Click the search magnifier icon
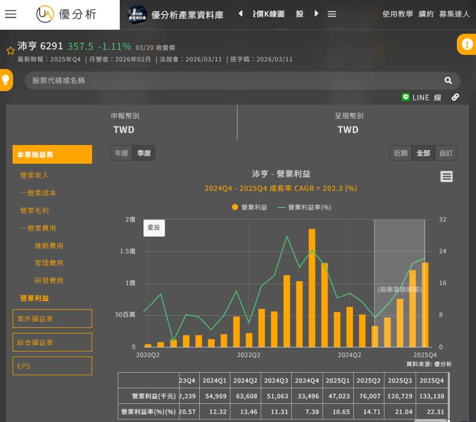Screen dimensions: 476x422 (448, 81)
